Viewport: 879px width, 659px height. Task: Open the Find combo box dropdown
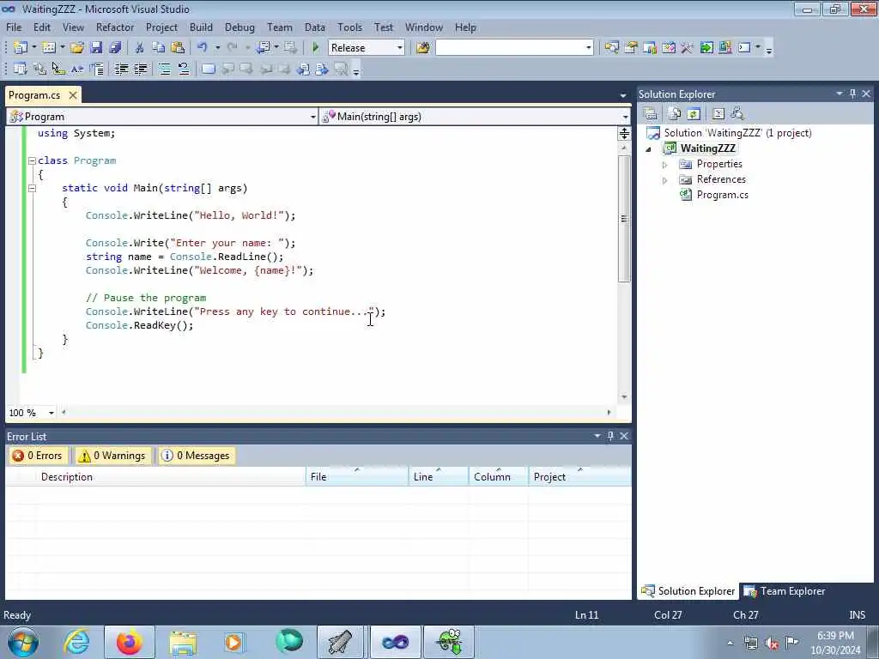click(x=588, y=48)
